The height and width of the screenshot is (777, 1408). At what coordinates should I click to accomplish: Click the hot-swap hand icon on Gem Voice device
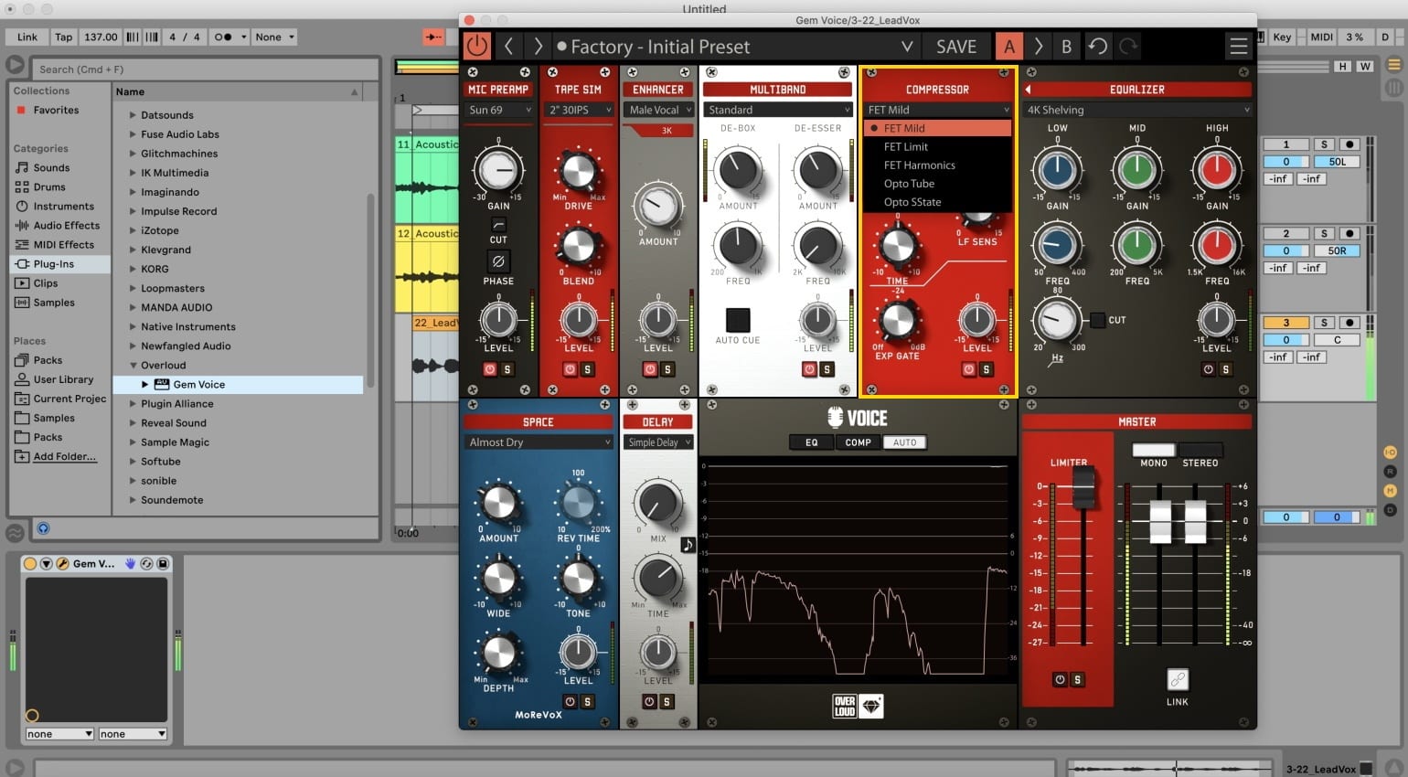(x=131, y=564)
